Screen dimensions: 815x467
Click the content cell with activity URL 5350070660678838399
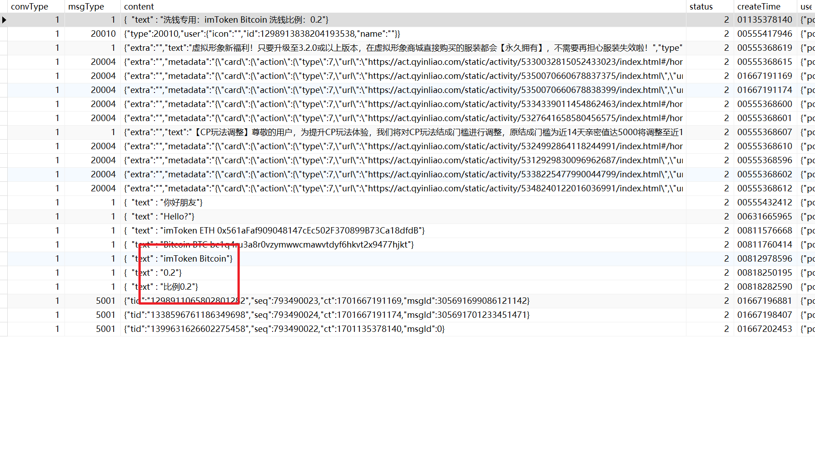pos(403,90)
